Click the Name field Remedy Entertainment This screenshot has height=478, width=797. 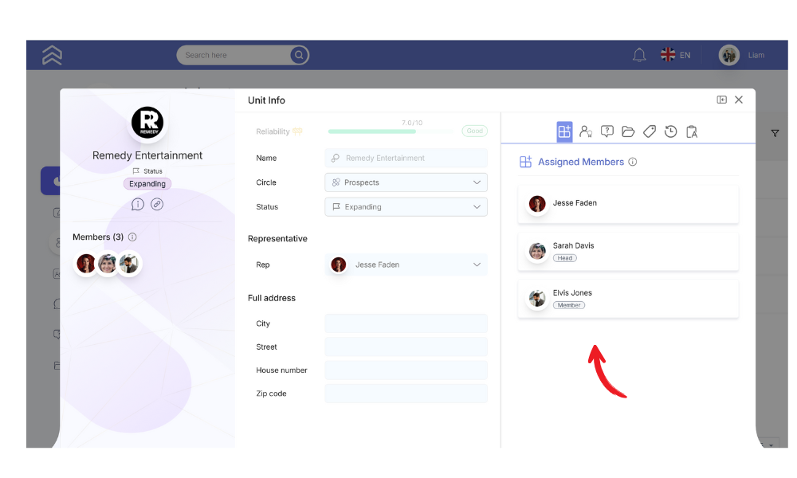point(406,158)
